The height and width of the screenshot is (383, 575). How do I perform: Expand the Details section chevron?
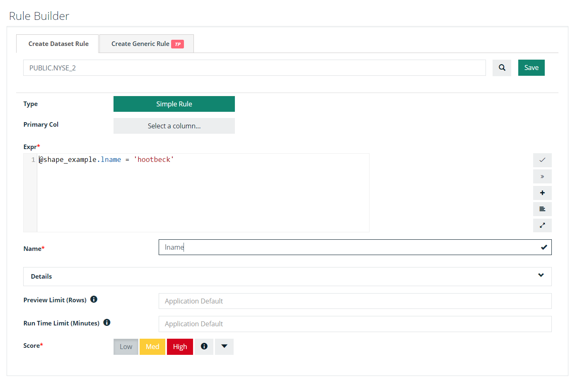pyautogui.click(x=541, y=275)
